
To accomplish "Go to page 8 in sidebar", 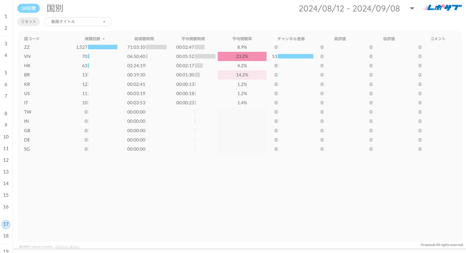I will pos(6,113).
